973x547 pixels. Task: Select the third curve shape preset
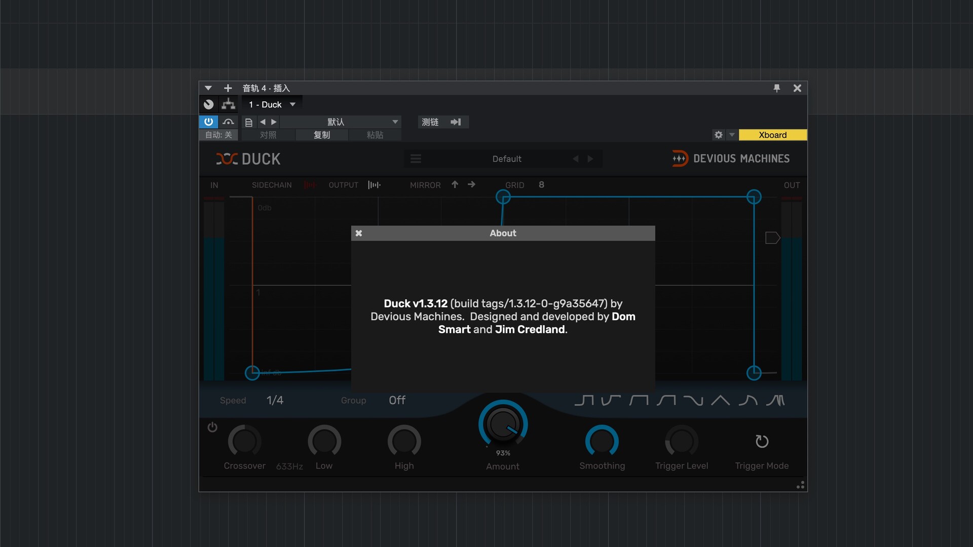pyautogui.click(x=639, y=401)
